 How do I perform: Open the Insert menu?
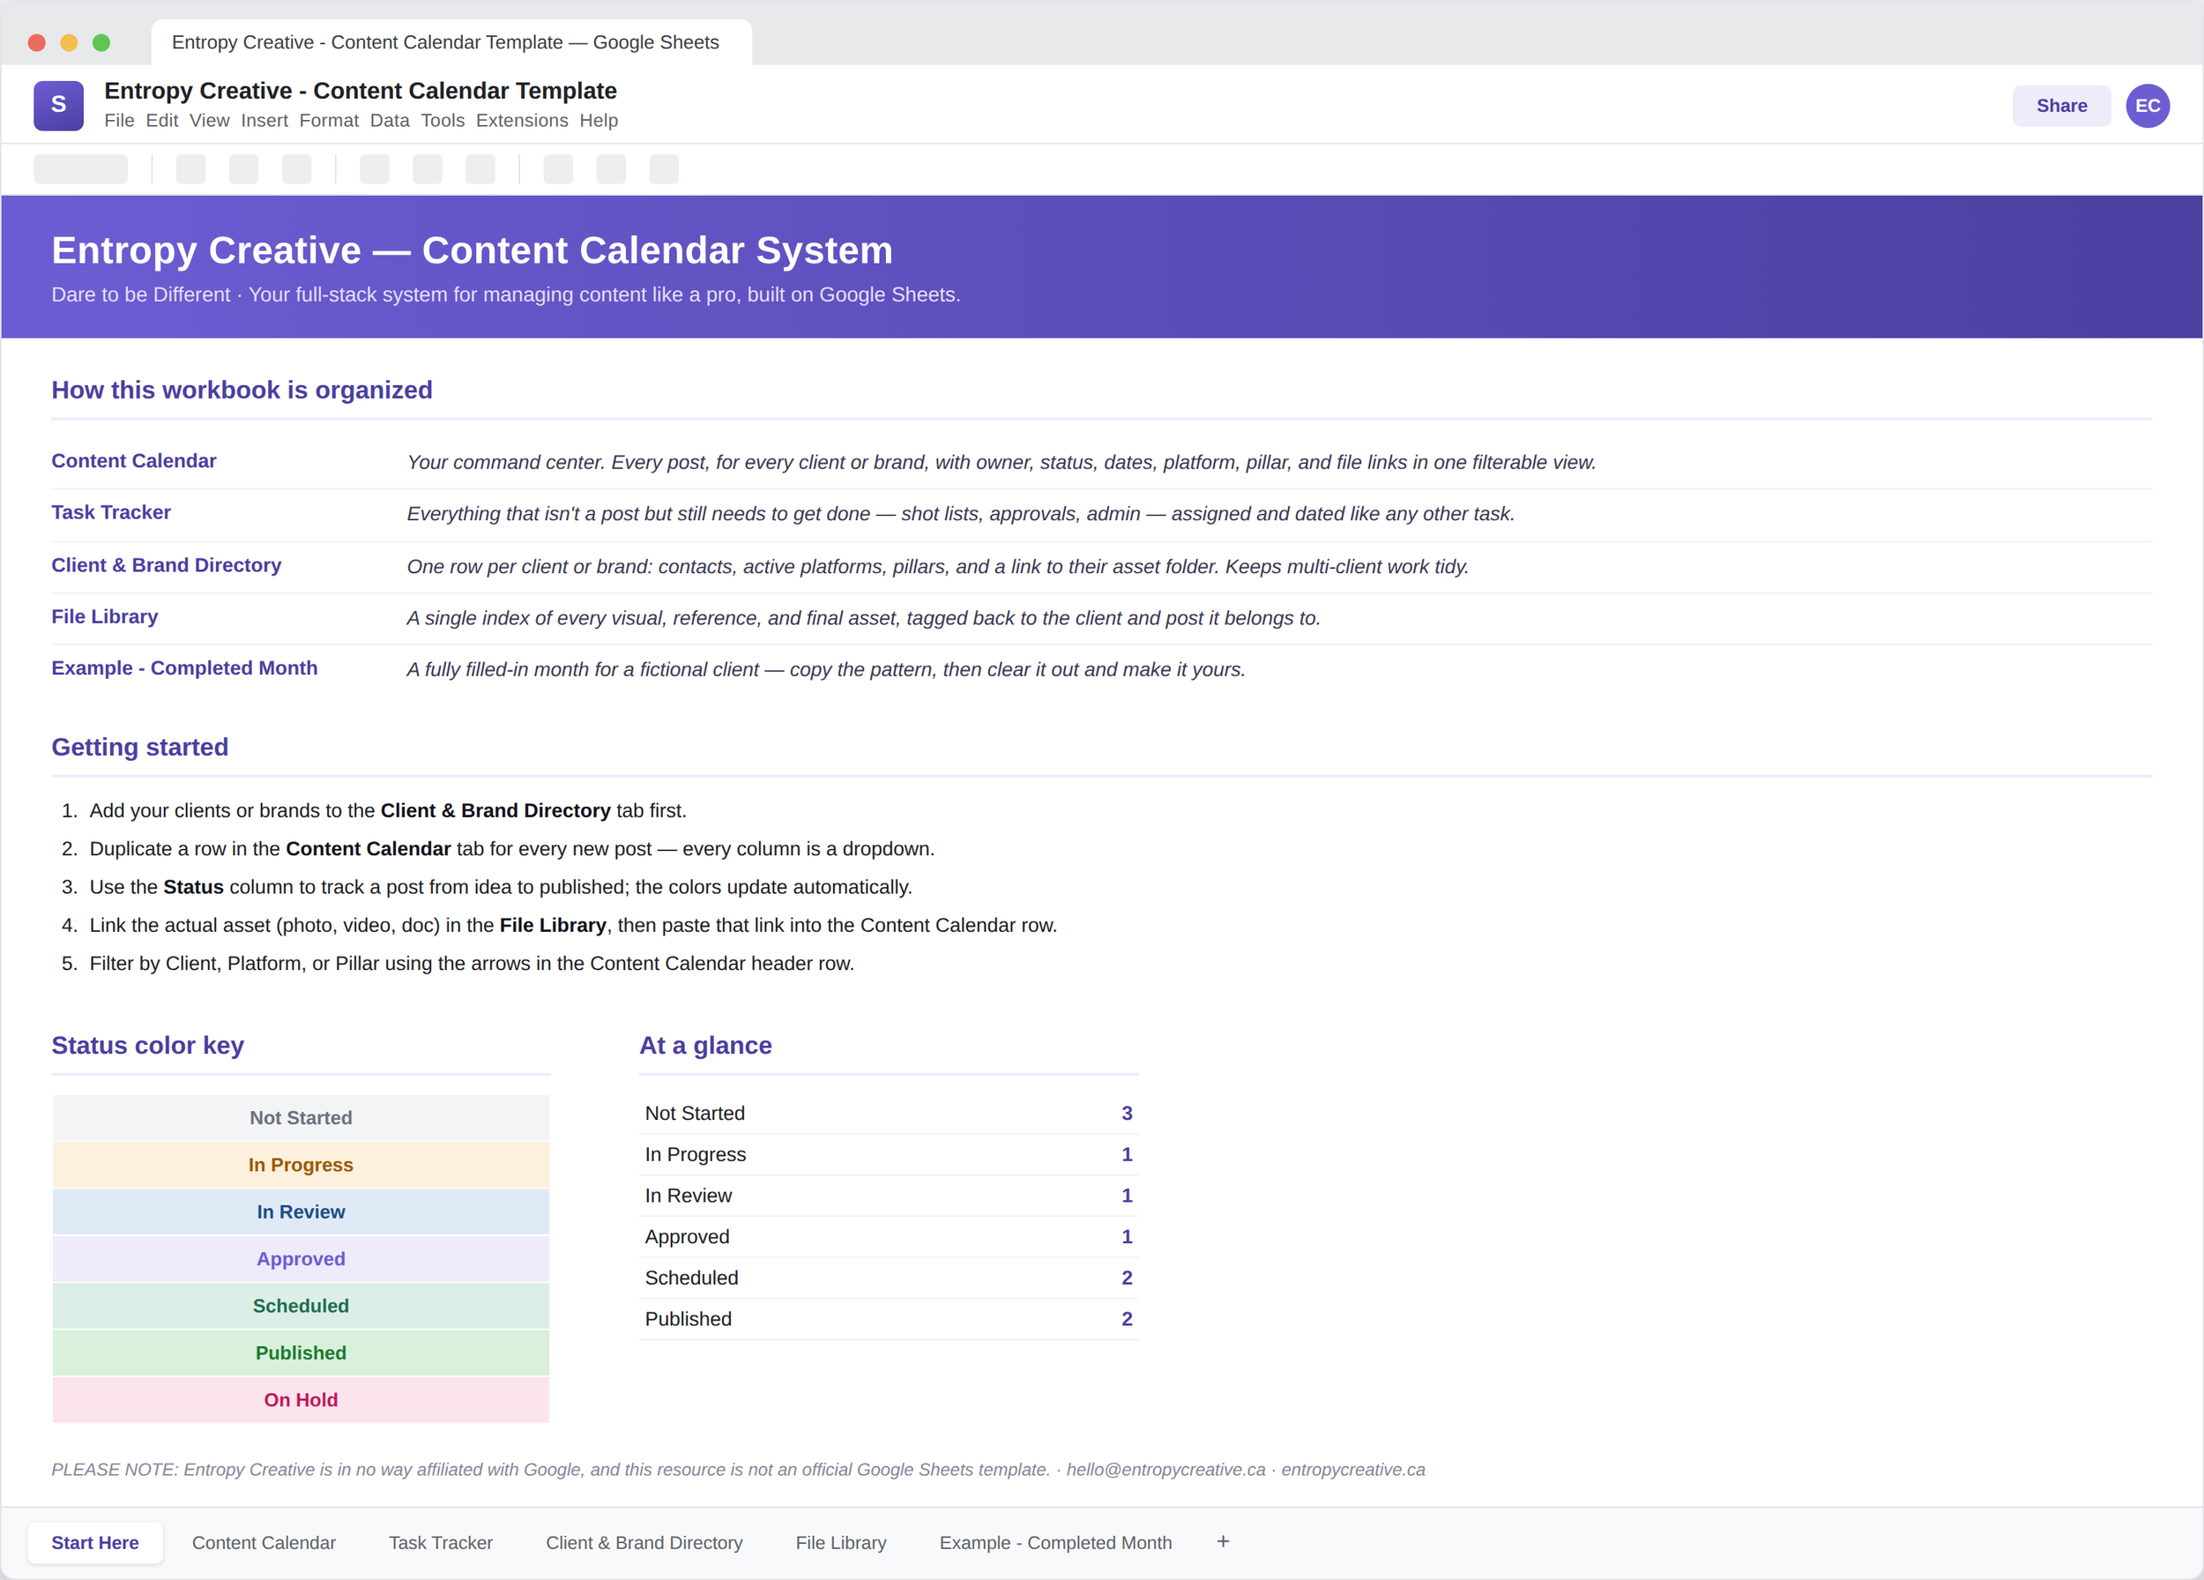coord(264,121)
